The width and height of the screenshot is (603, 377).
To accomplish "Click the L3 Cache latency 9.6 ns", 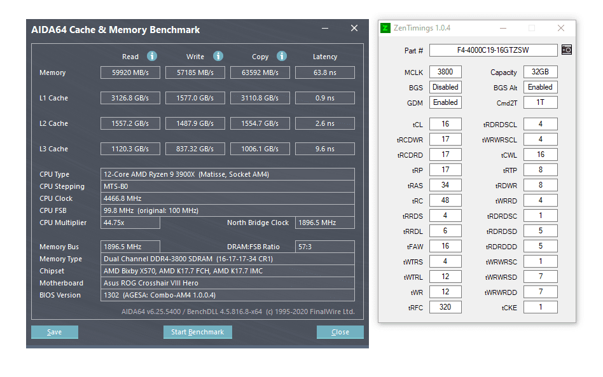I will pos(325,149).
